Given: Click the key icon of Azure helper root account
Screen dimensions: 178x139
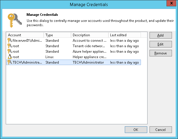Looking at the screenshot, I should [x=9, y=52].
